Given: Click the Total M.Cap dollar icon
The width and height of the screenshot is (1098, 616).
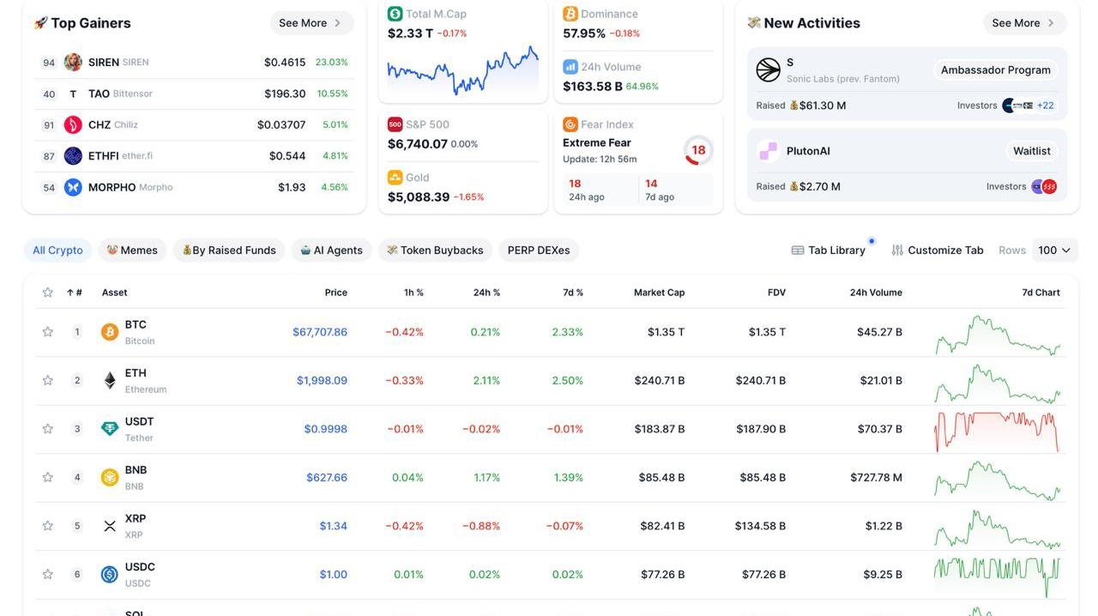Looking at the screenshot, I should [395, 14].
